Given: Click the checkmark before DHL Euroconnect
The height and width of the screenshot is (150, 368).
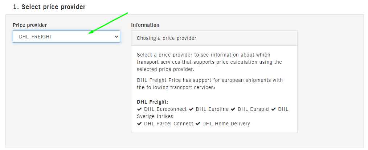Looking at the screenshot, I should coord(139,109).
